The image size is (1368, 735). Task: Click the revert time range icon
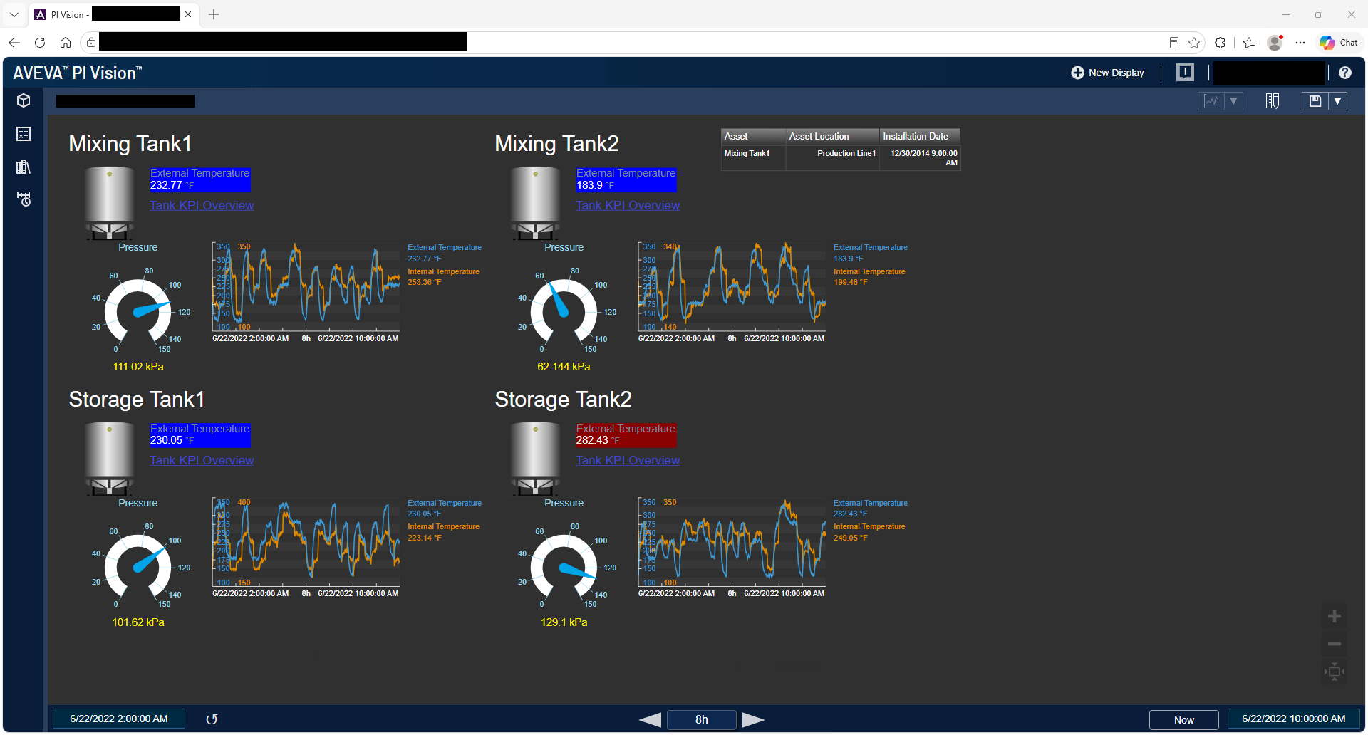[x=212, y=719]
